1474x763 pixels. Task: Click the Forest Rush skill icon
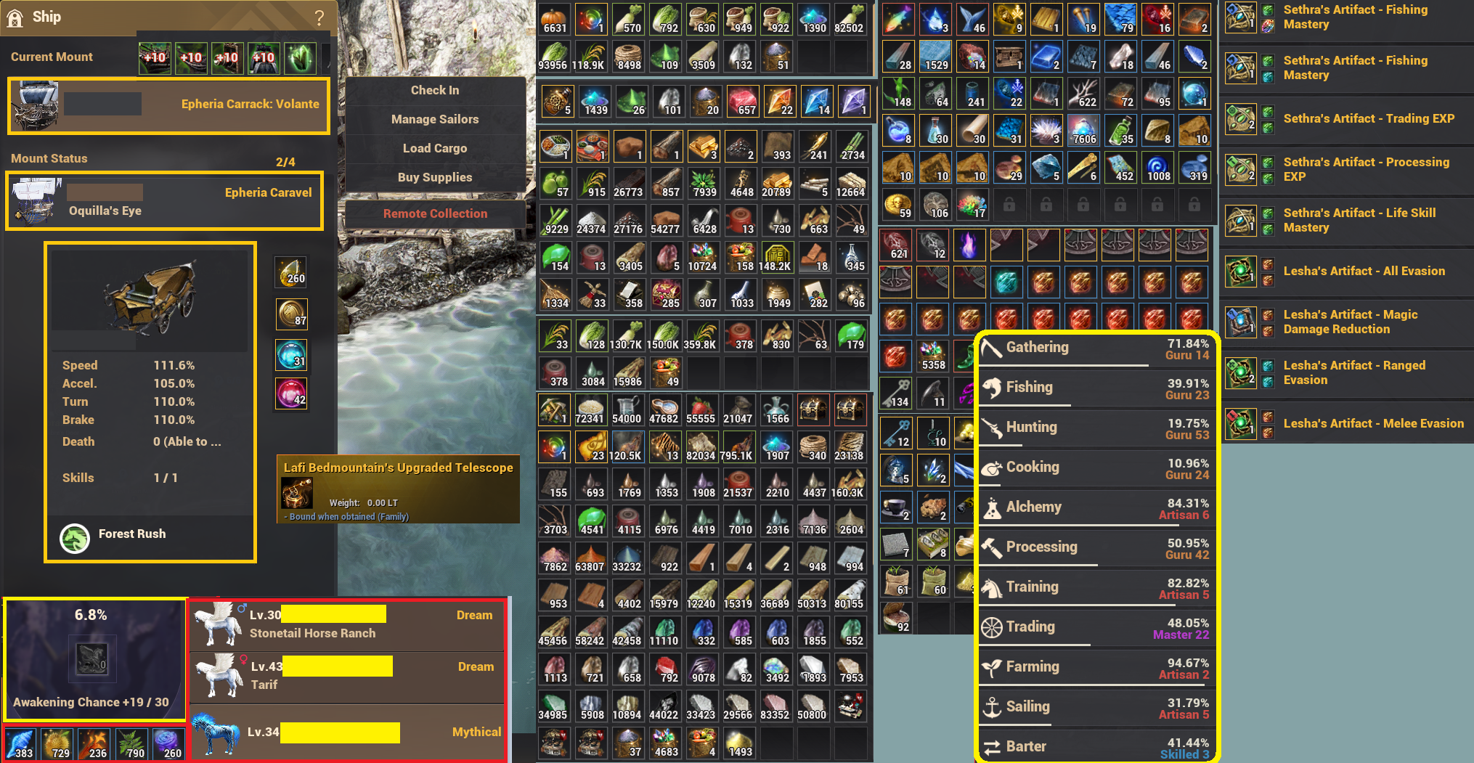tap(75, 538)
